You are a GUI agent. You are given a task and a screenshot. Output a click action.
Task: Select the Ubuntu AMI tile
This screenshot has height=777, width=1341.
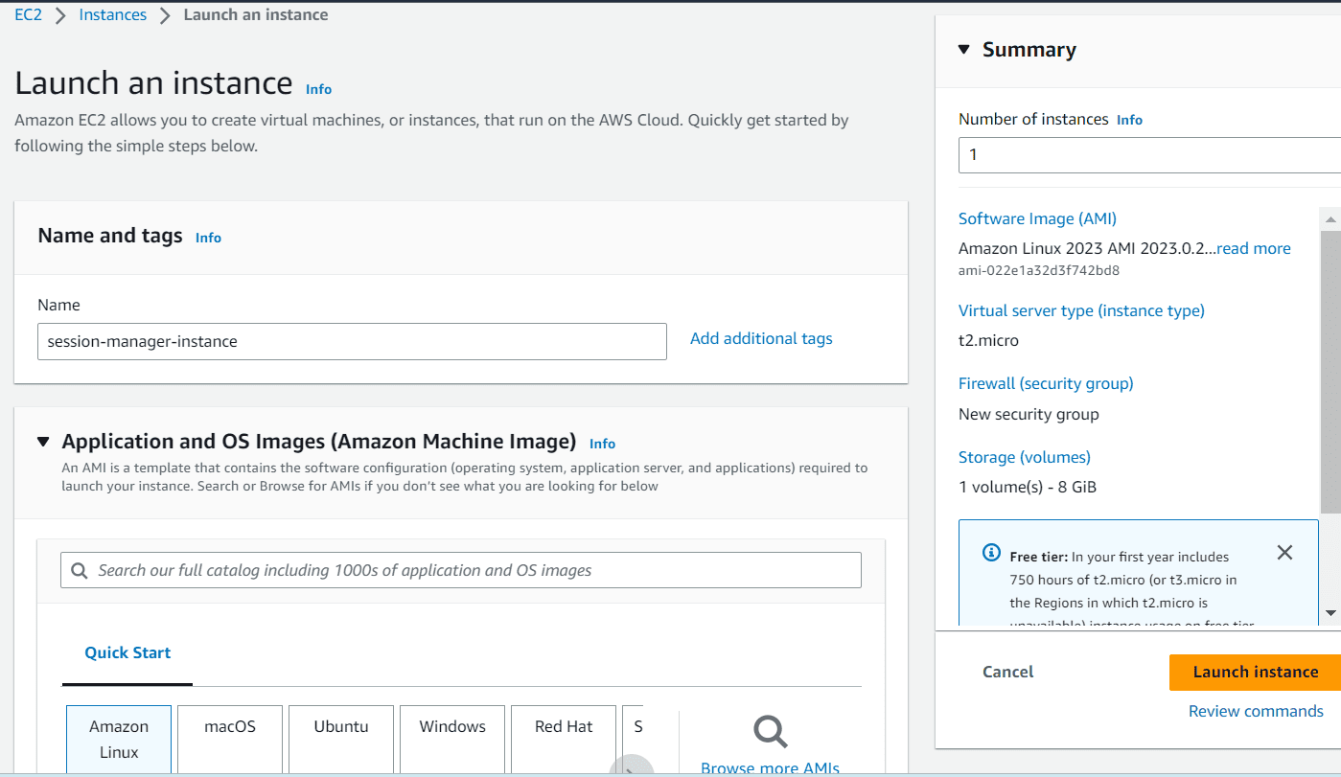[x=341, y=740]
